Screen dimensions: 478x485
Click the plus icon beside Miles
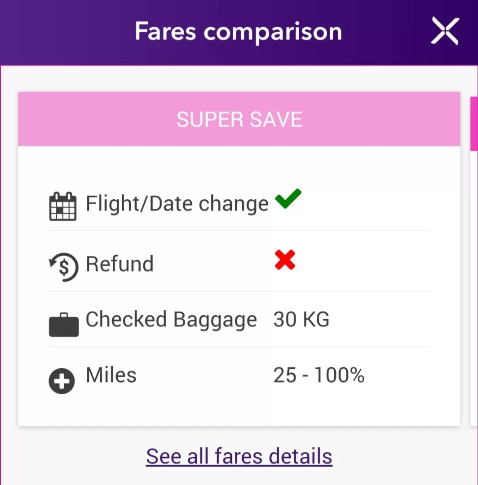point(62,381)
